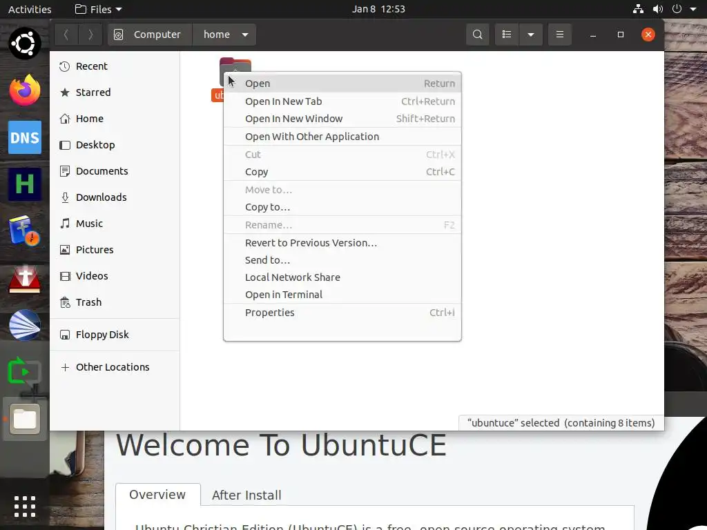Click the Files folder icon in the dock

(x=25, y=419)
